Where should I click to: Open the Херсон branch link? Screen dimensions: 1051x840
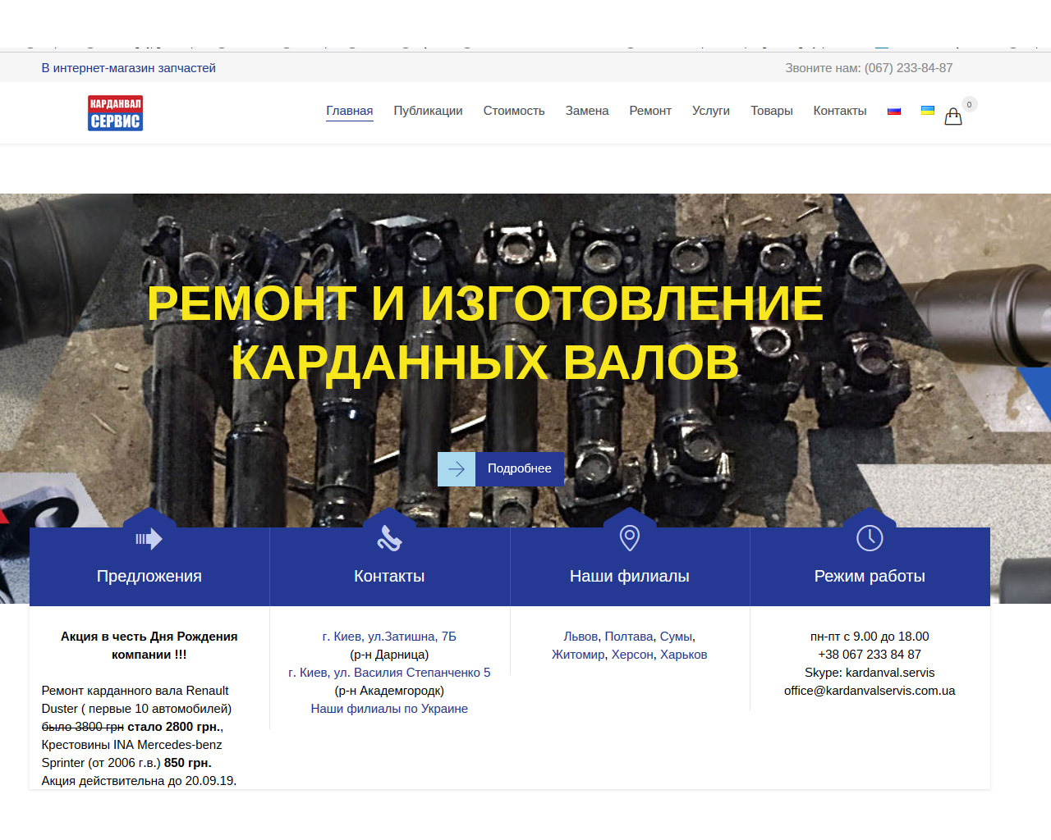pos(632,655)
